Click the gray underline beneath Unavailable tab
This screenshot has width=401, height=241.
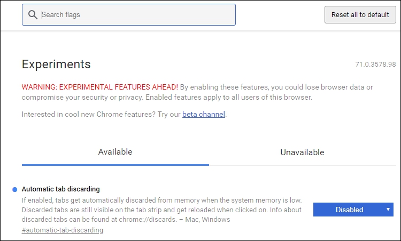click(x=303, y=165)
